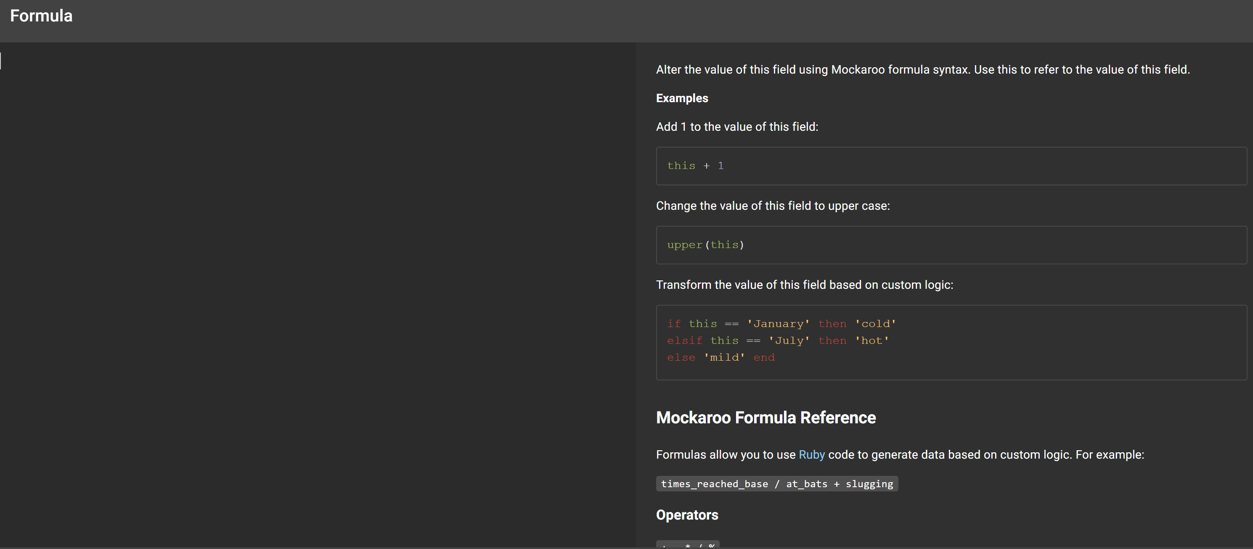Screen dimensions: 1253x549
Task: Click the 'July' string in code
Action: [789, 341]
